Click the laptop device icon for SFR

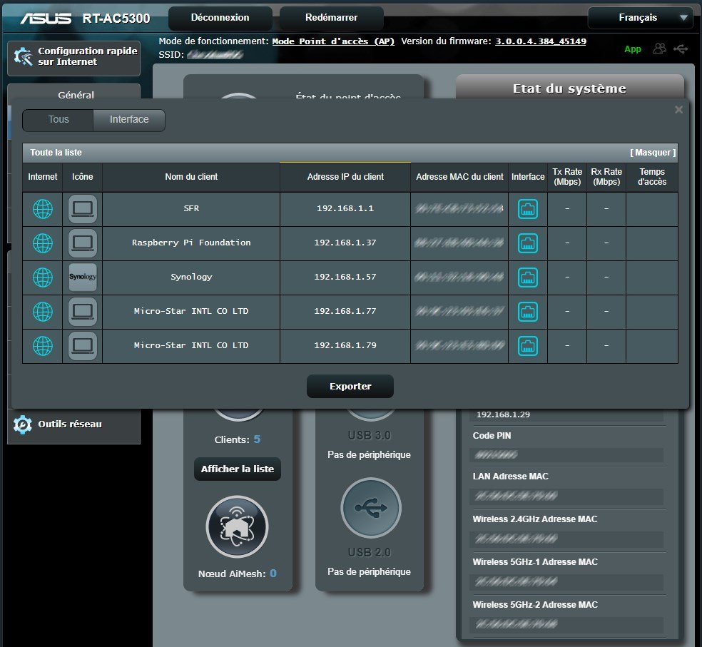tap(82, 209)
